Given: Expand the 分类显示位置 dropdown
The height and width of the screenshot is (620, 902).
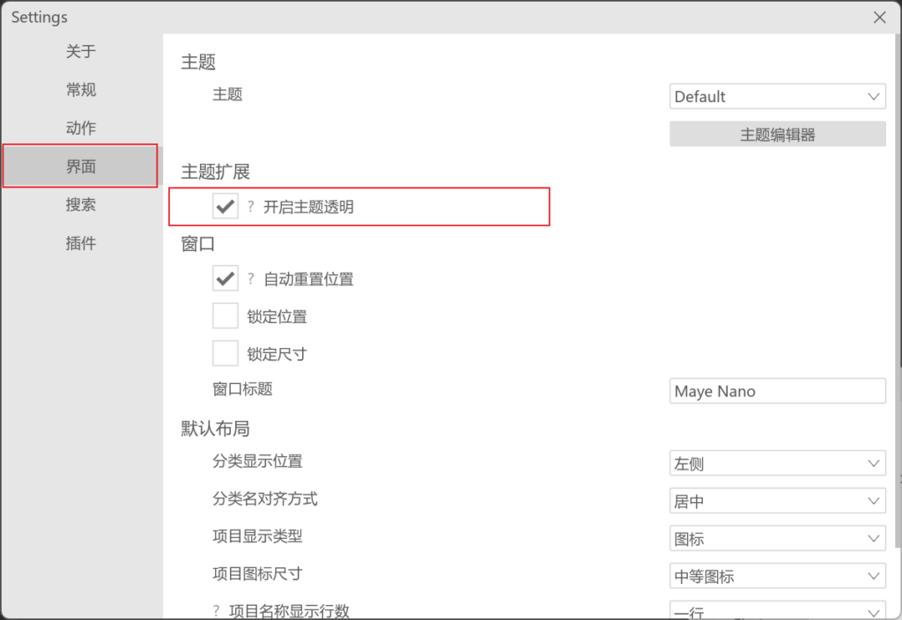Looking at the screenshot, I should (x=777, y=463).
